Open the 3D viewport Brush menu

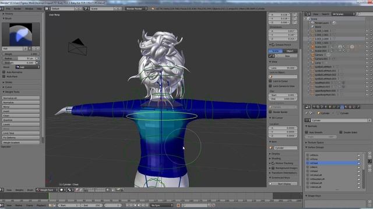tap(30, 190)
